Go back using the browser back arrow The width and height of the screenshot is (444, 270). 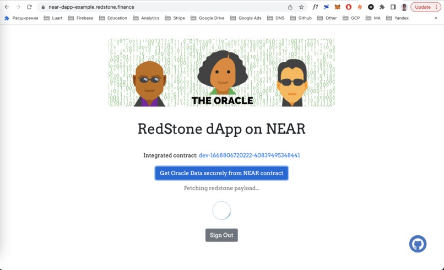(7, 7)
